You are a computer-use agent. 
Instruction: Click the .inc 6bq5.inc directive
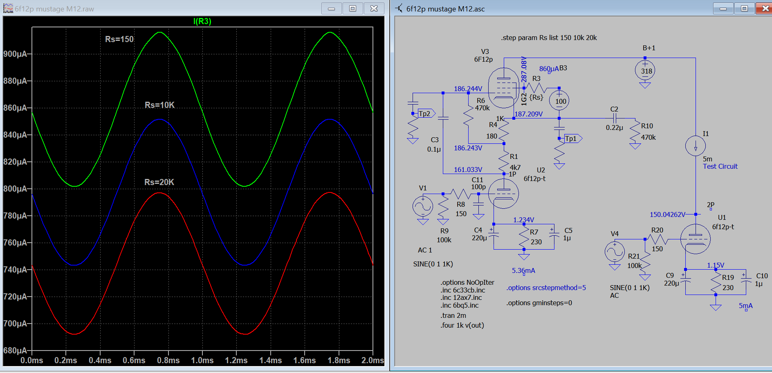460,305
